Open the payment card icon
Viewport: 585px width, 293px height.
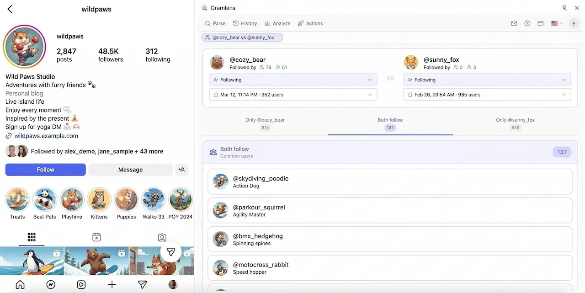[540, 23]
